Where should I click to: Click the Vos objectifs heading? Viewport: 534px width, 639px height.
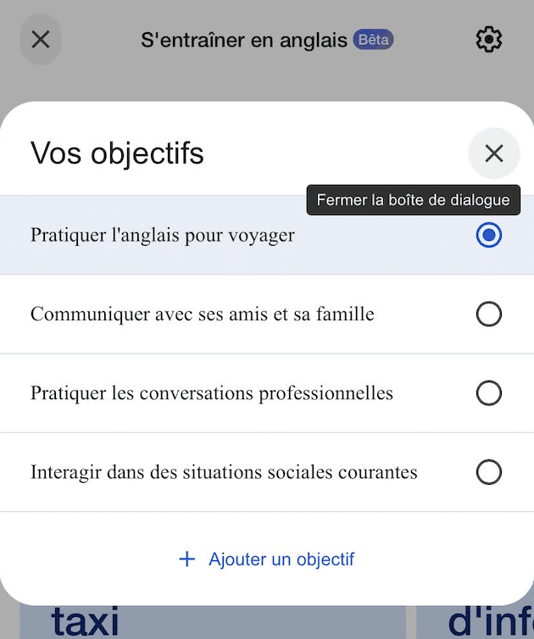117,153
